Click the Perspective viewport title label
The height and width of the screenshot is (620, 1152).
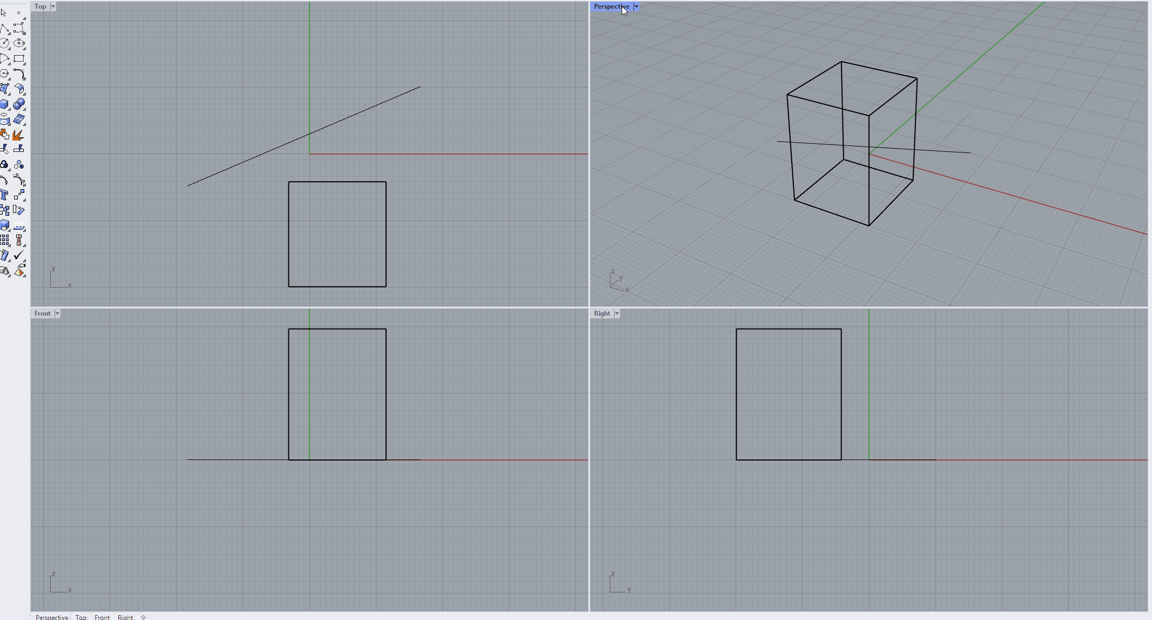point(611,6)
